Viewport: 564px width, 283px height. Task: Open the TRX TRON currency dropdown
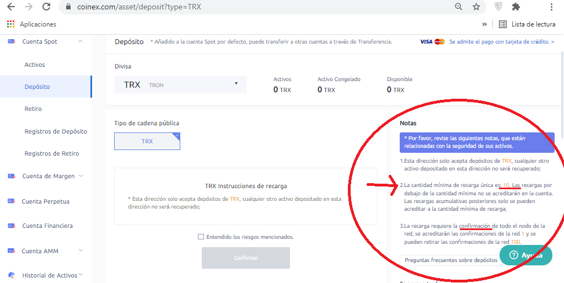click(181, 84)
